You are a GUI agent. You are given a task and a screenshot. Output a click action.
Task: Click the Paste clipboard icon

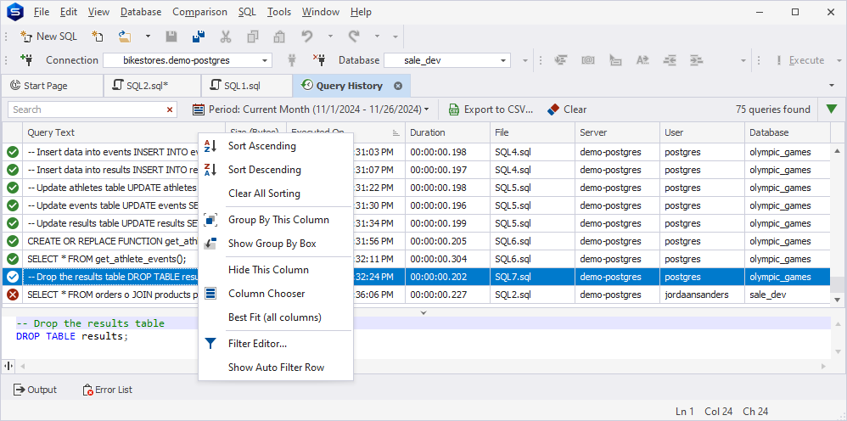tap(279, 36)
